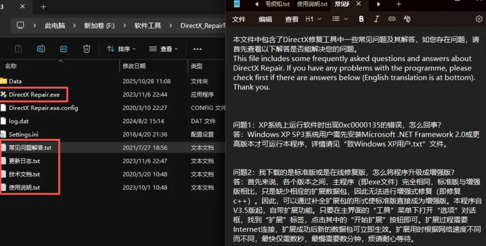Sort by the 类型 column header
This screenshot has width=486, height=246.
pos(197,66)
